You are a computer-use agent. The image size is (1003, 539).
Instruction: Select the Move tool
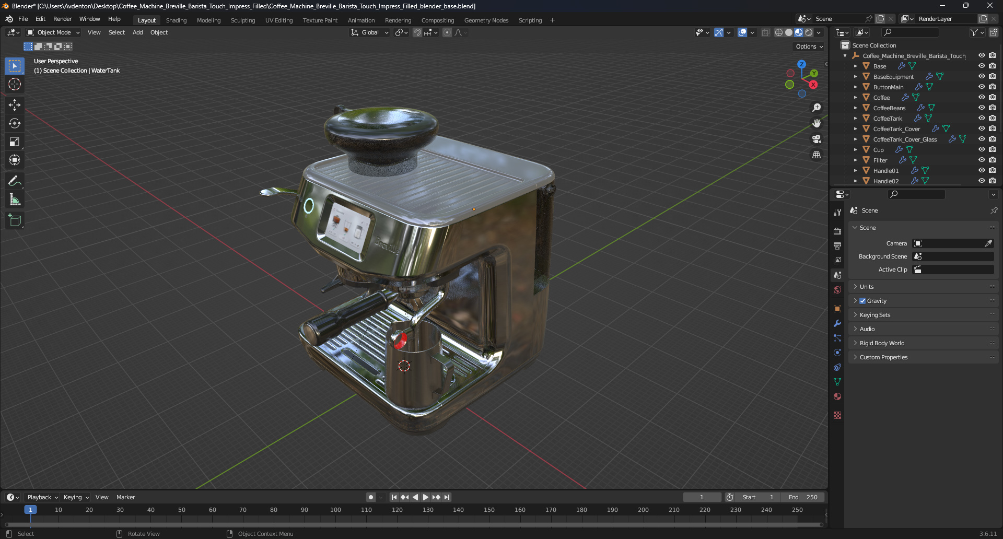click(15, 105)
